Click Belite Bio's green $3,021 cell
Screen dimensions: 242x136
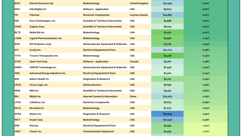(x=167, y=32)
